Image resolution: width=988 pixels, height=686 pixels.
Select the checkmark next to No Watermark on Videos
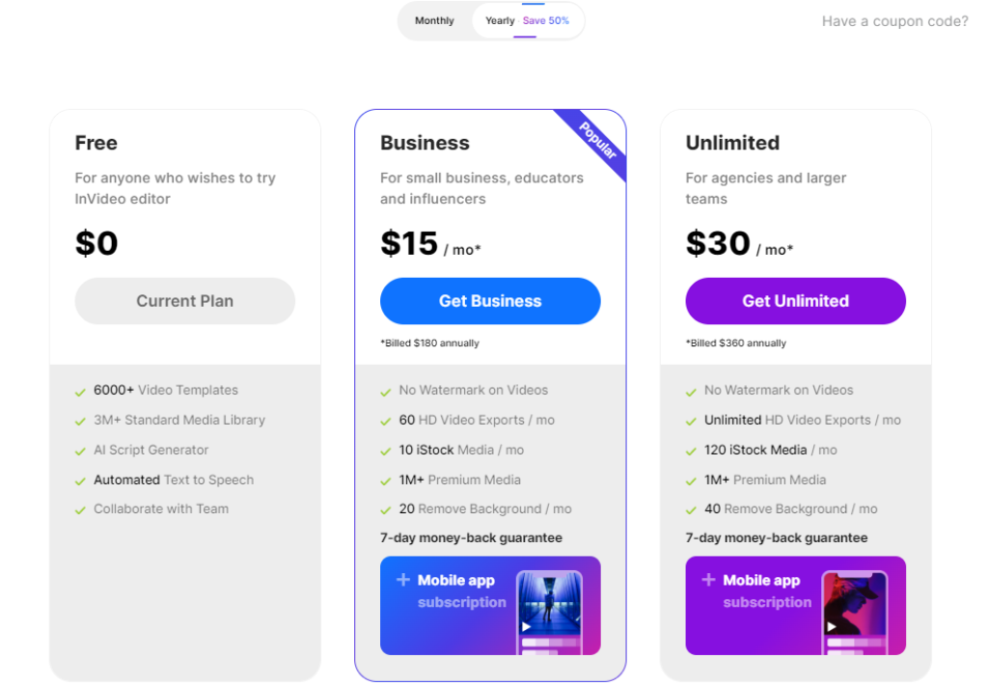(386, 390)
